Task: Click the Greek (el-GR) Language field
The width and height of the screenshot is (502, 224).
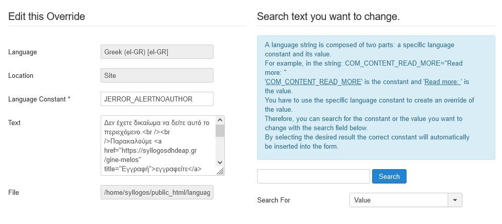Action: (157, 52)
